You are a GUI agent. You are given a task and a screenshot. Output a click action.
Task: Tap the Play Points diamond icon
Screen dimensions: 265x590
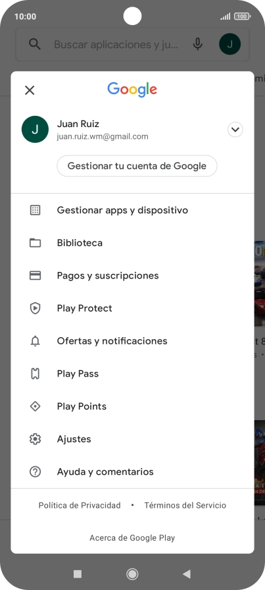point(35,406)
